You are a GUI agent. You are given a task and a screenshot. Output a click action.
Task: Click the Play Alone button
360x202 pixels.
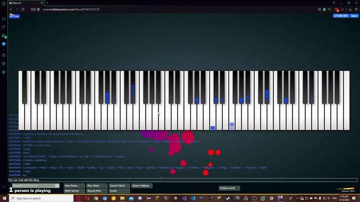(97, 186)
